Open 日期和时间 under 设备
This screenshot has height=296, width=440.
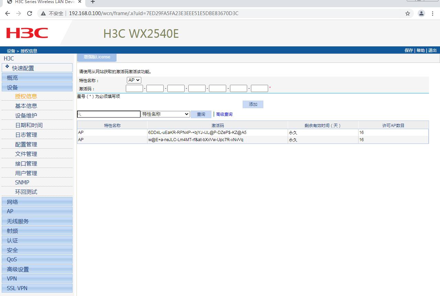click(29, 125)
